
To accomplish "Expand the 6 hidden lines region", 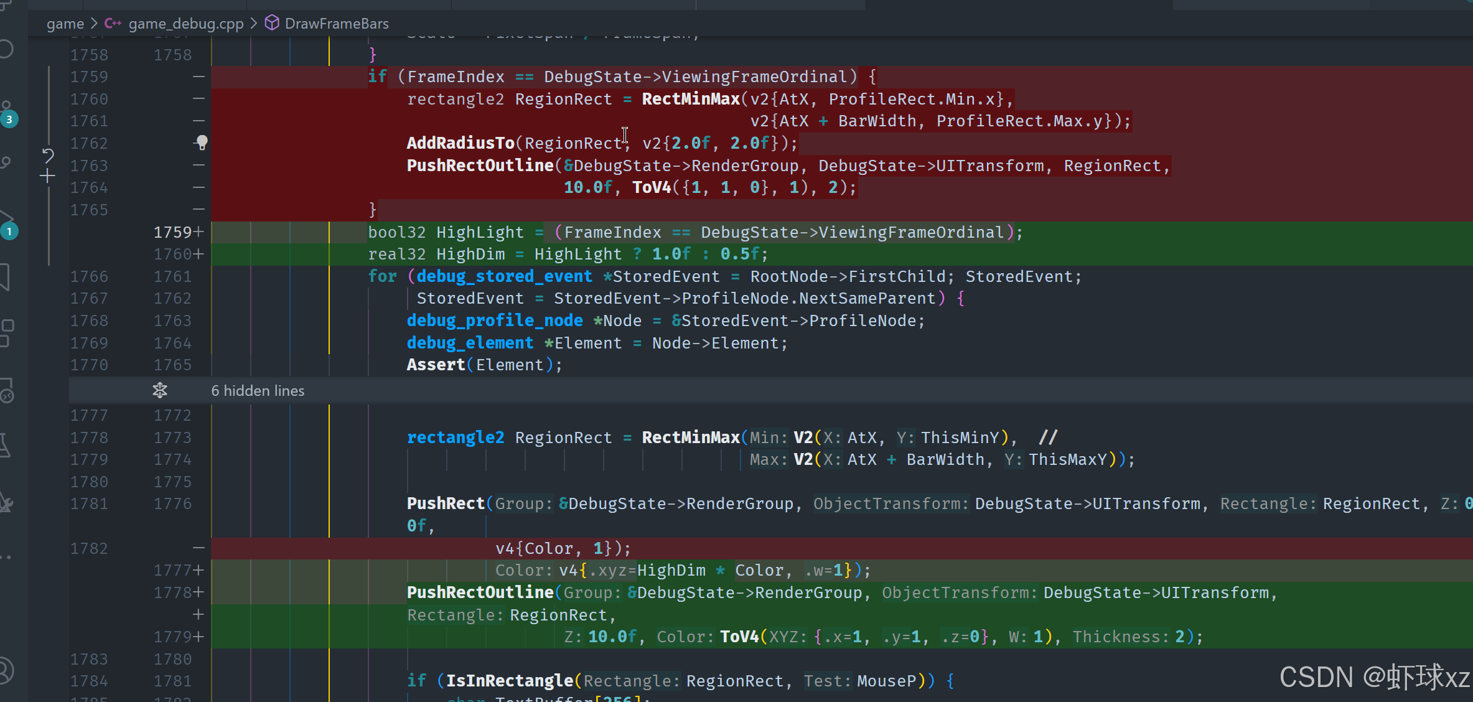I will point(258,391).
